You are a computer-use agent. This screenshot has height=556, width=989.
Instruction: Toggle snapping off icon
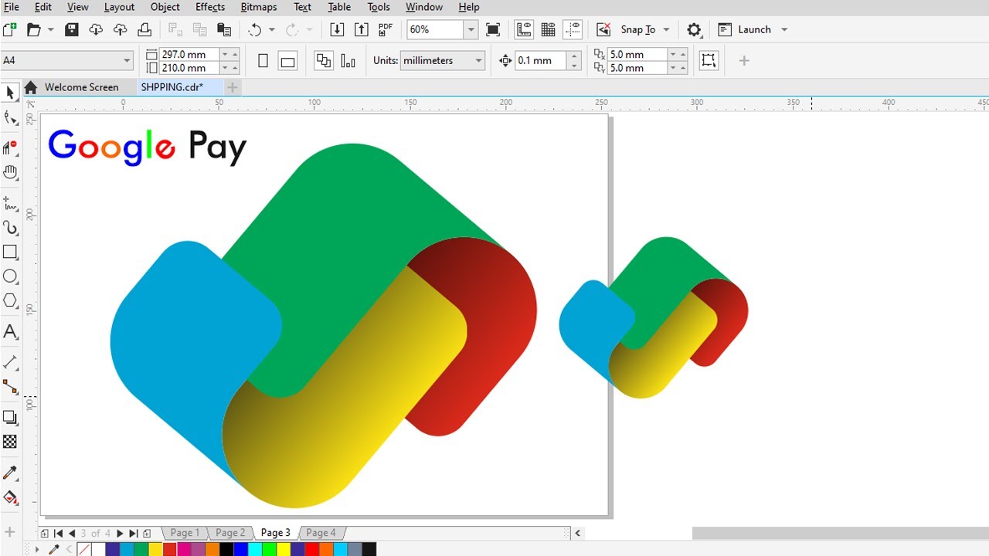tap(603, 29)
